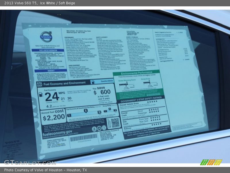Click the barcode at the sticker bottom
The height and width of the screenshot is (173, 230).
point(83,138)
